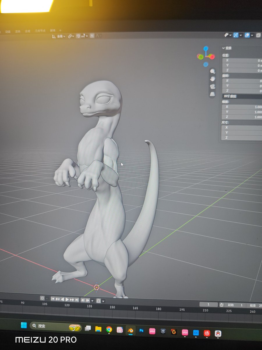Click 位置 Z location field
Image resolution: width=262 pixels, height=350 pixels.
pos(242,70)
